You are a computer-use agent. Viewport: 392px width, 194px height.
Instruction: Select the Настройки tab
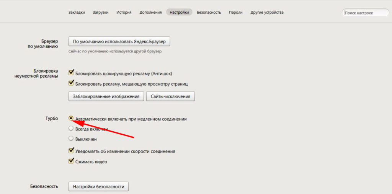coord(179,12)
